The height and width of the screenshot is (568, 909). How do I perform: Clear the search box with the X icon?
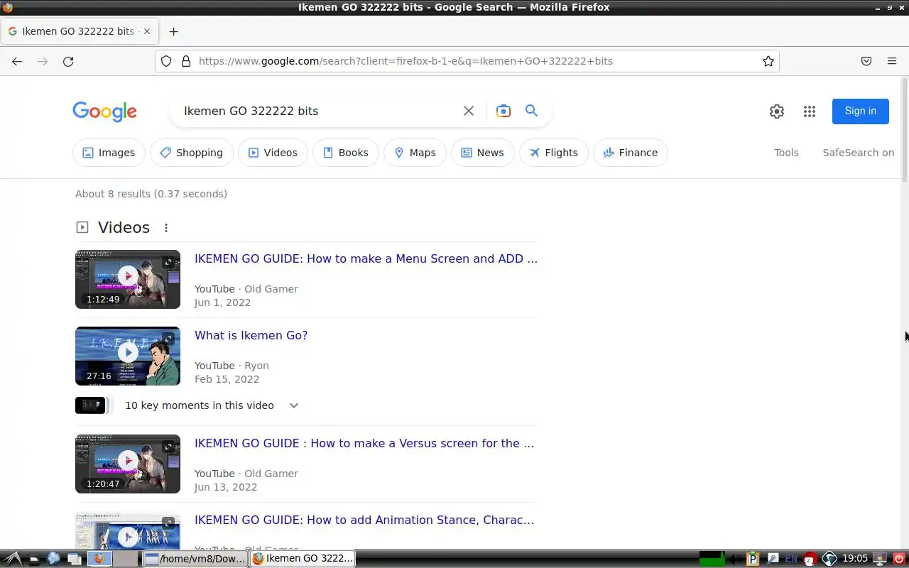pyautogui.click(x=469, y=111)
